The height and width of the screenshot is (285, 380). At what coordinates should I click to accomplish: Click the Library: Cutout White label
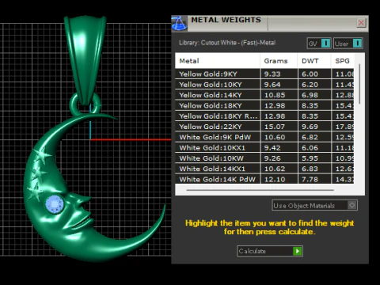click(x=227, y=43)
